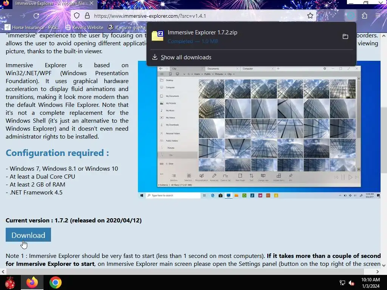Click the "At least 2 GB of RAM" line
This screenshot has height=290, width=387.
[x=36, y=184]
